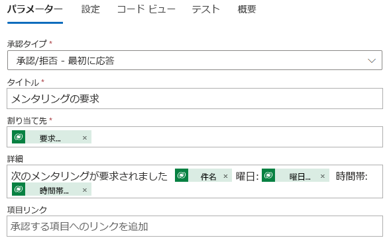Open the コード ビュー tab
The height and width of the screenshot is (238, 391).
[x=146, y=9]
